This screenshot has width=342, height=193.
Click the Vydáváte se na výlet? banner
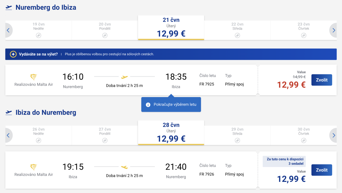pyautogui.click(x=171, y=54)
